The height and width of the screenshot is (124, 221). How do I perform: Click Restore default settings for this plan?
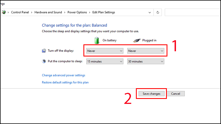[65, 82]
